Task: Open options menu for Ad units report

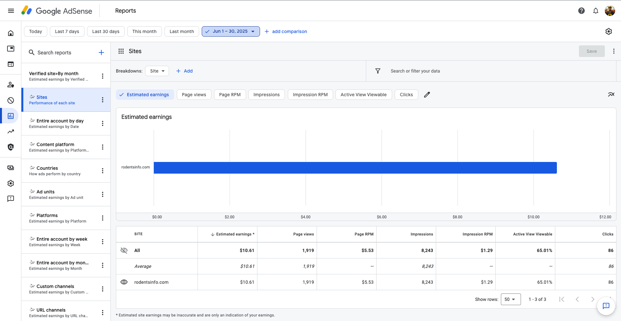Action: tap(103, 194)
